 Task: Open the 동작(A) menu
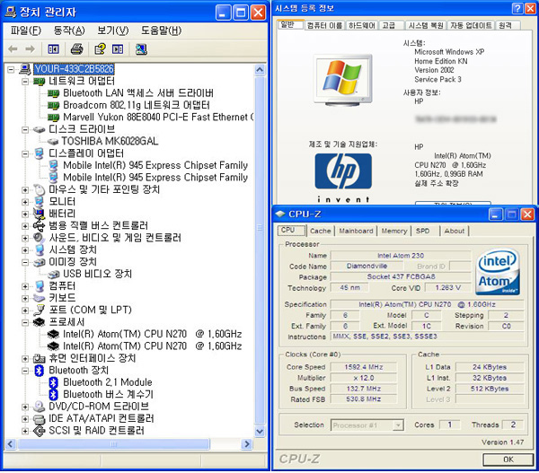coord(69,31)
